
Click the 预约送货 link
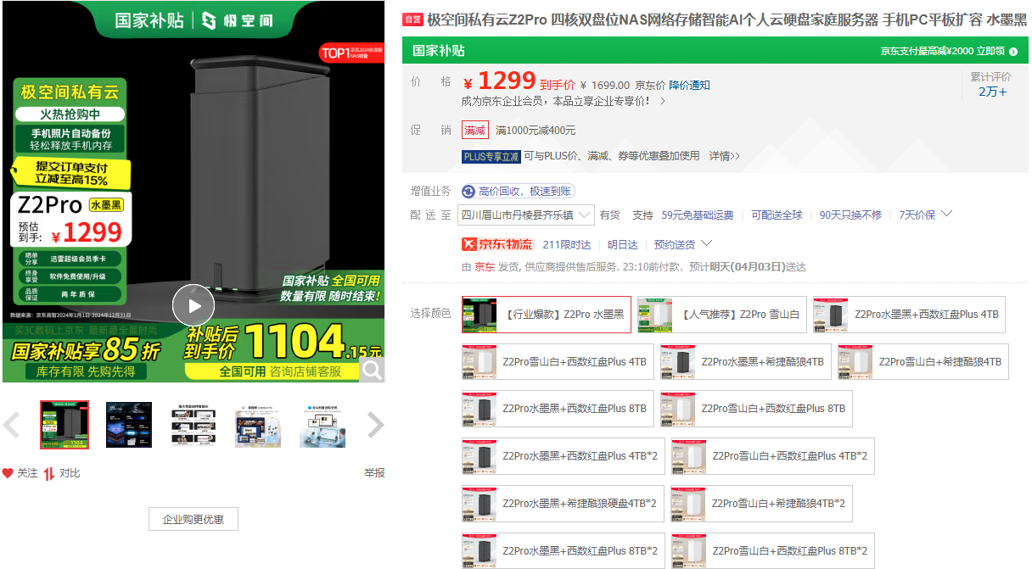tap(675, 244)
